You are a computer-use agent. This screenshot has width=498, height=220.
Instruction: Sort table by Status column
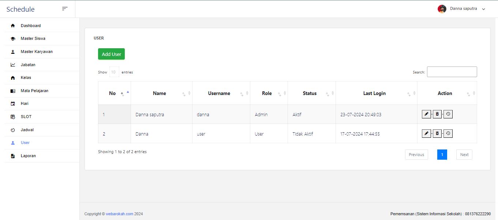[310, 94]
